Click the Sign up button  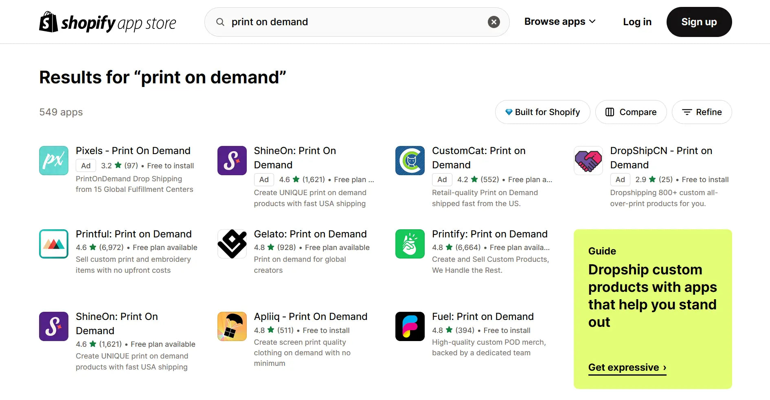[699, 22]
